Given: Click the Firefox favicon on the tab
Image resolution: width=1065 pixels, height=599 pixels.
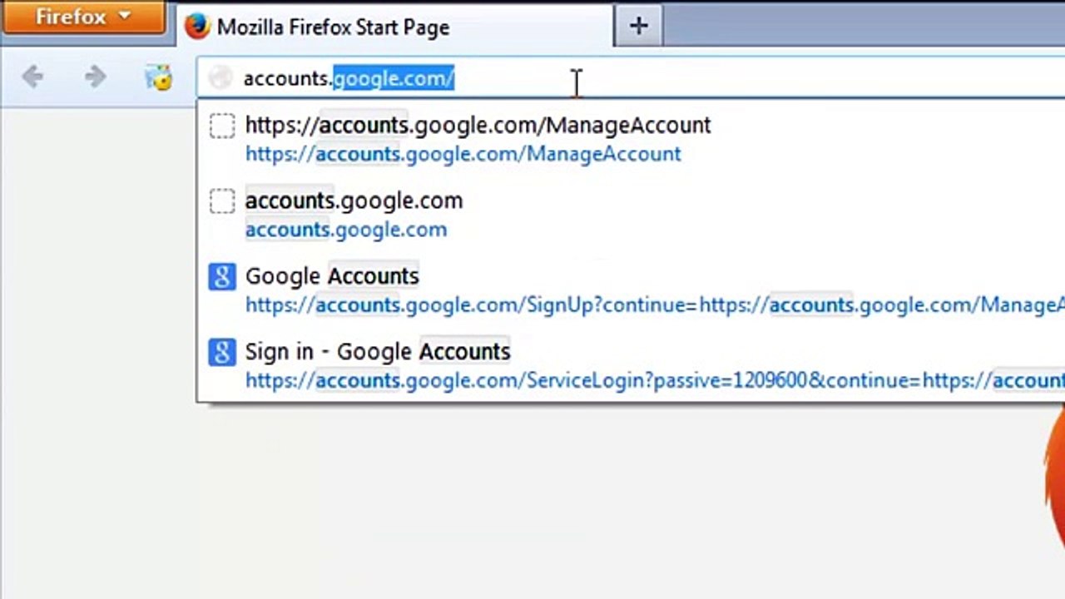Looking at the screenshot, I should pos(197,27).
